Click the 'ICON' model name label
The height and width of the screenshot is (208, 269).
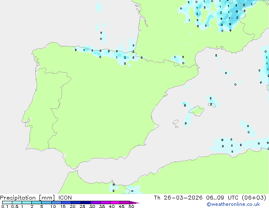65,198
